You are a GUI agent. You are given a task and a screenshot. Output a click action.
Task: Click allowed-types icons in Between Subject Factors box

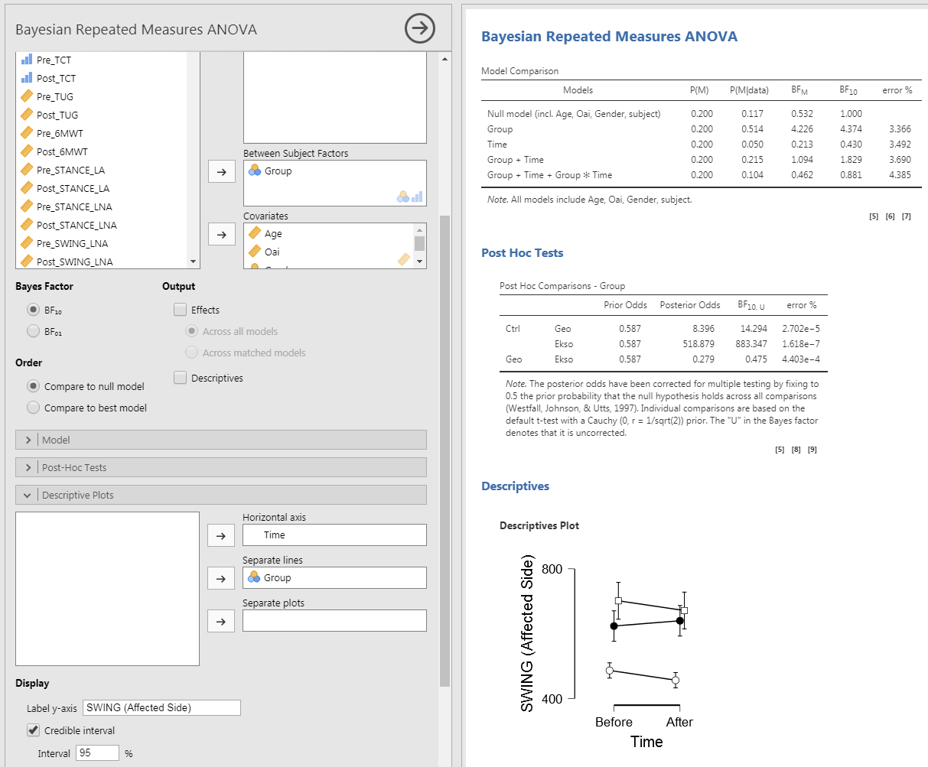click(410, 197)
